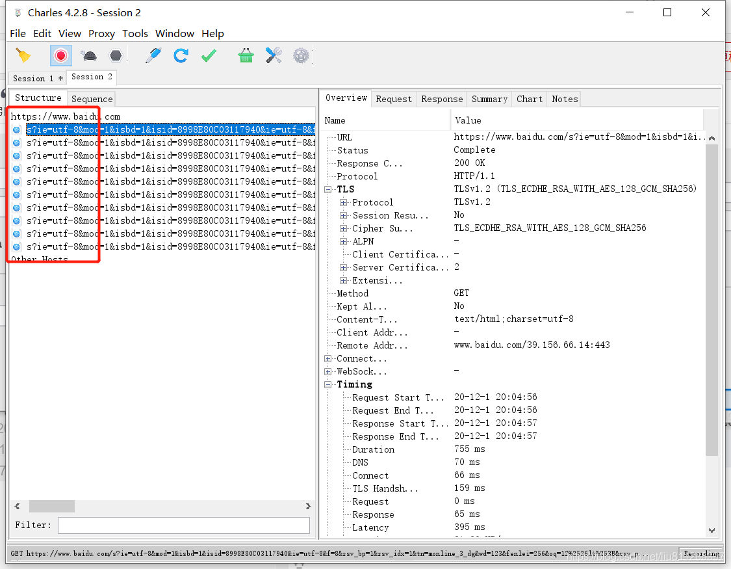The image size is (731, 569).
Task: Open the Overview tab
Action: (346, 98)
